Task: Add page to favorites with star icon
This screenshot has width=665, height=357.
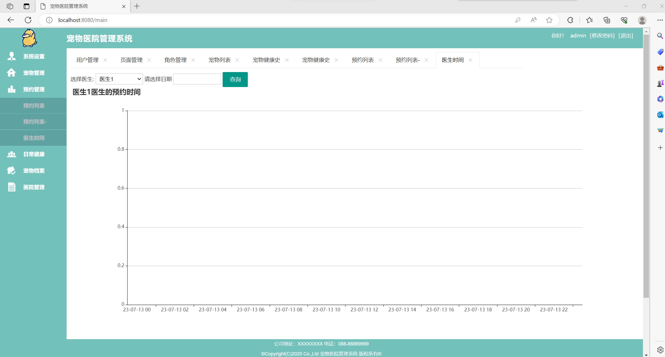Action: (x=549, y=20)
